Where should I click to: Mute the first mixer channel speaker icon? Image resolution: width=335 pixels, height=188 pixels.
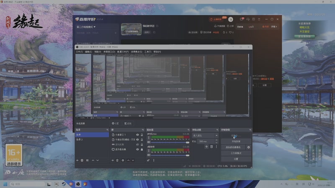click(149, 142)
